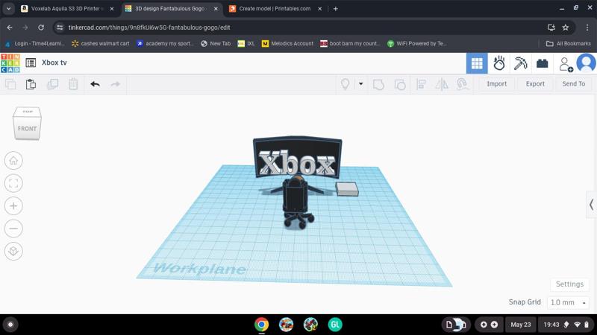Delete selection with the trash icon
Image resolution: width=597 pixels, height=335 pixels.
tap(73, 84)
